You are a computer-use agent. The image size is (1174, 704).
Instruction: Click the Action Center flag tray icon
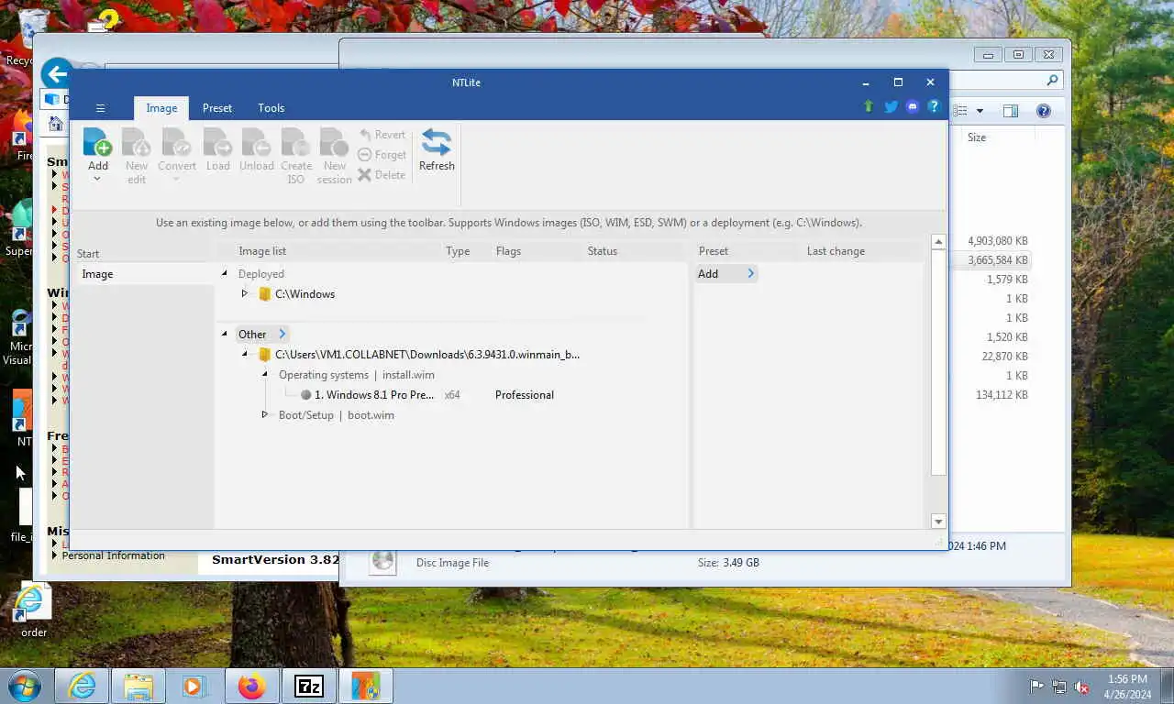[1037, 687]
